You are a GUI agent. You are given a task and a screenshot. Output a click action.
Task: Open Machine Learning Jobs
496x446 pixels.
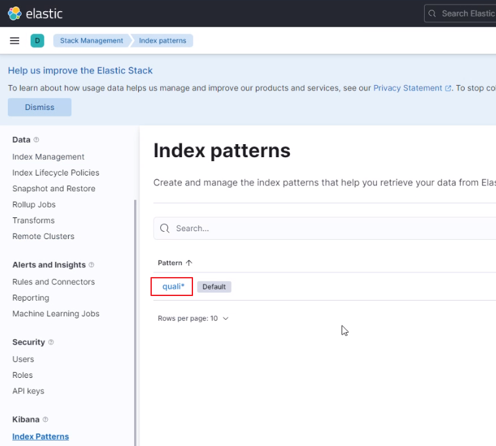click(x=56, y=314)
